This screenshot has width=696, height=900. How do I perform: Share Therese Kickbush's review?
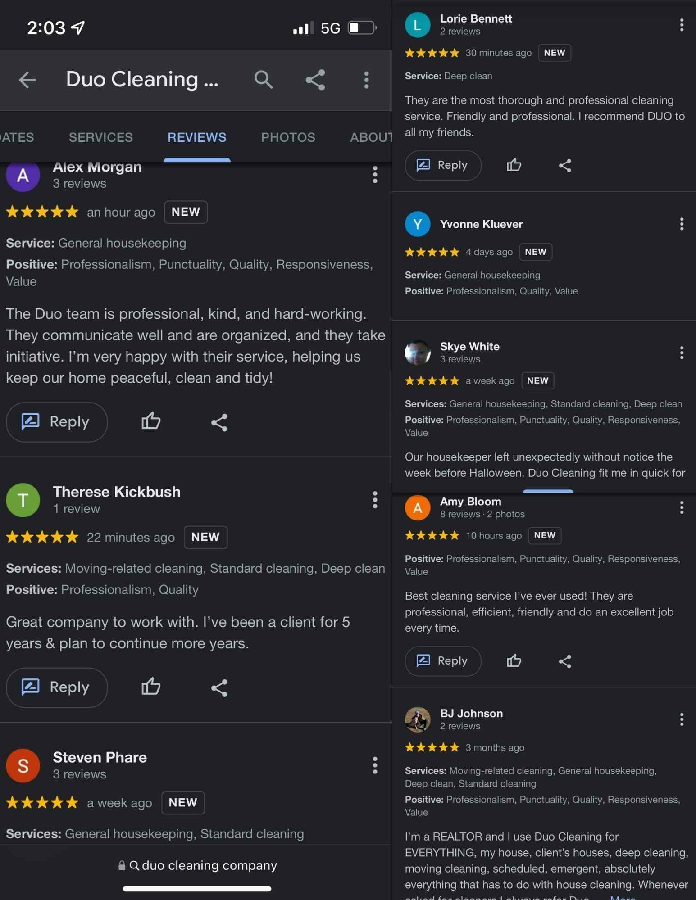[x=219, y=687]
